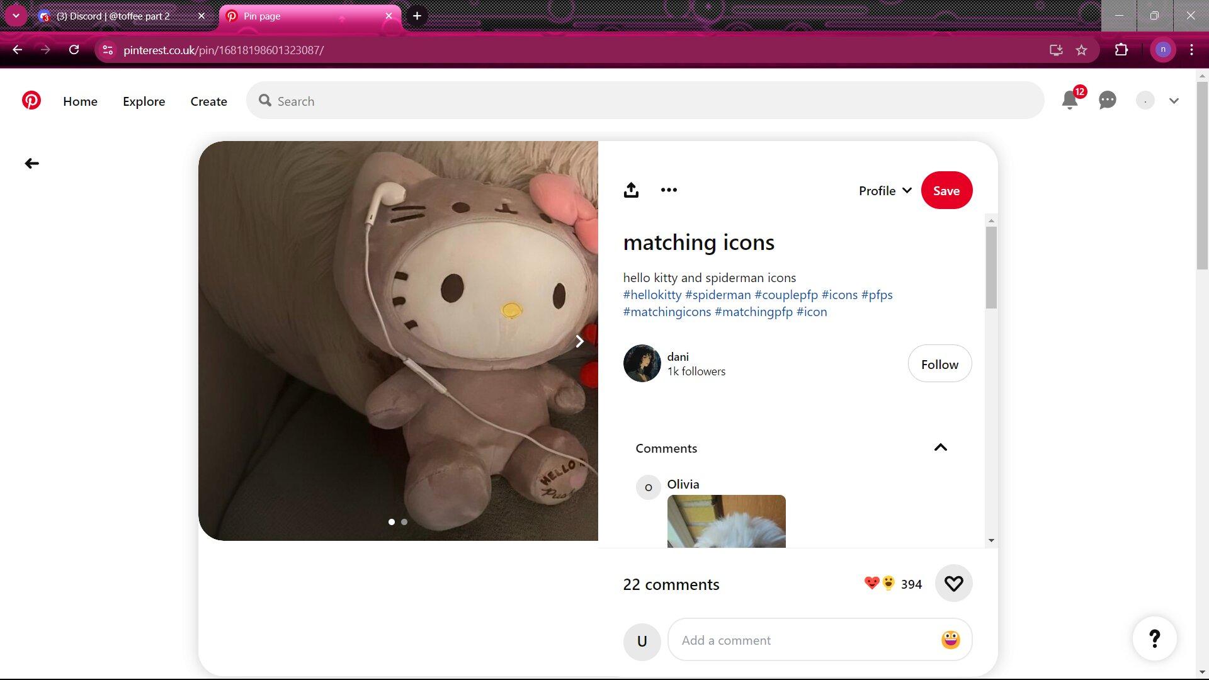Collapse the Comments section

tap(940, 448)
